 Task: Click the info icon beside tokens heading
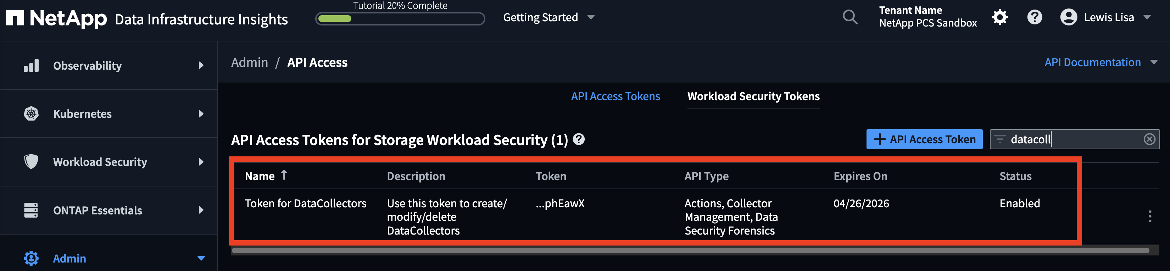point(579,139)
